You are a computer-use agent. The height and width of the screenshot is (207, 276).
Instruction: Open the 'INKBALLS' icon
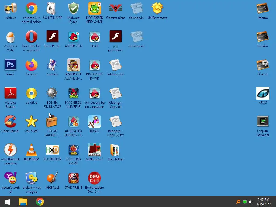52,178
